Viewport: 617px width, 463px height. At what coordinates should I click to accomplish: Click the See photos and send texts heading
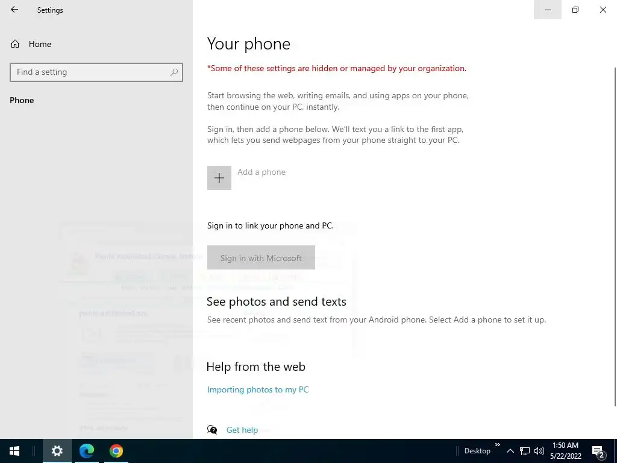(276, 301)
